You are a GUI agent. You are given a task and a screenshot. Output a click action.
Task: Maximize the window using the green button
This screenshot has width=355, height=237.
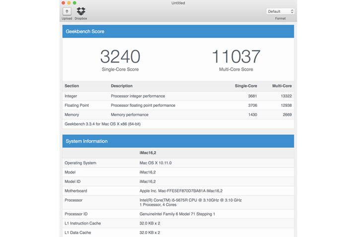[x=75, y=3]
